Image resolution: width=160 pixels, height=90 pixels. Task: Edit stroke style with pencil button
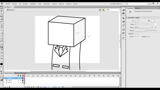pos(155,27)
